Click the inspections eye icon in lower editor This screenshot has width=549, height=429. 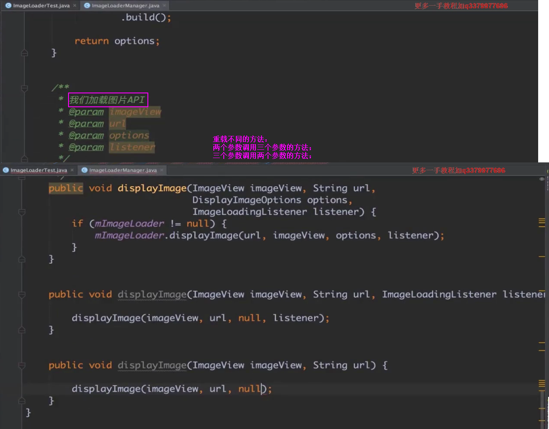[x=542, y=179]
